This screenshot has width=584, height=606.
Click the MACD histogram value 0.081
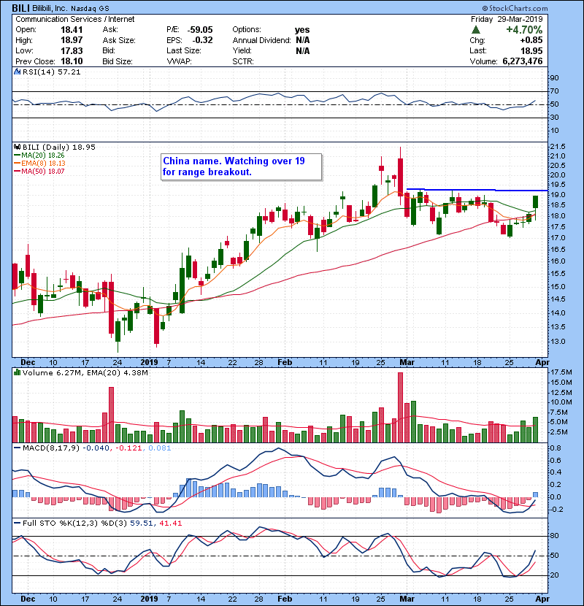tap(159, 448)
